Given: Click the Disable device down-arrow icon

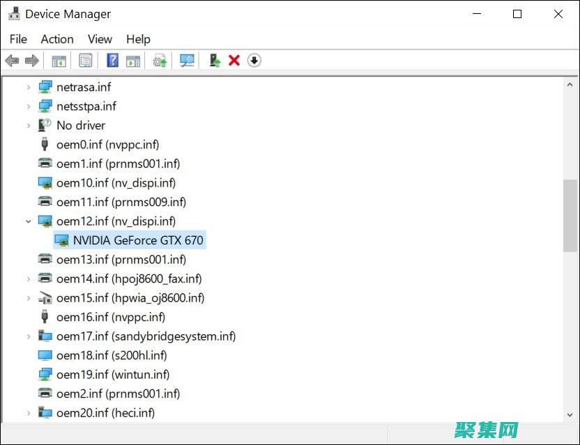Looking at the screenshot, I should point(254,61).
